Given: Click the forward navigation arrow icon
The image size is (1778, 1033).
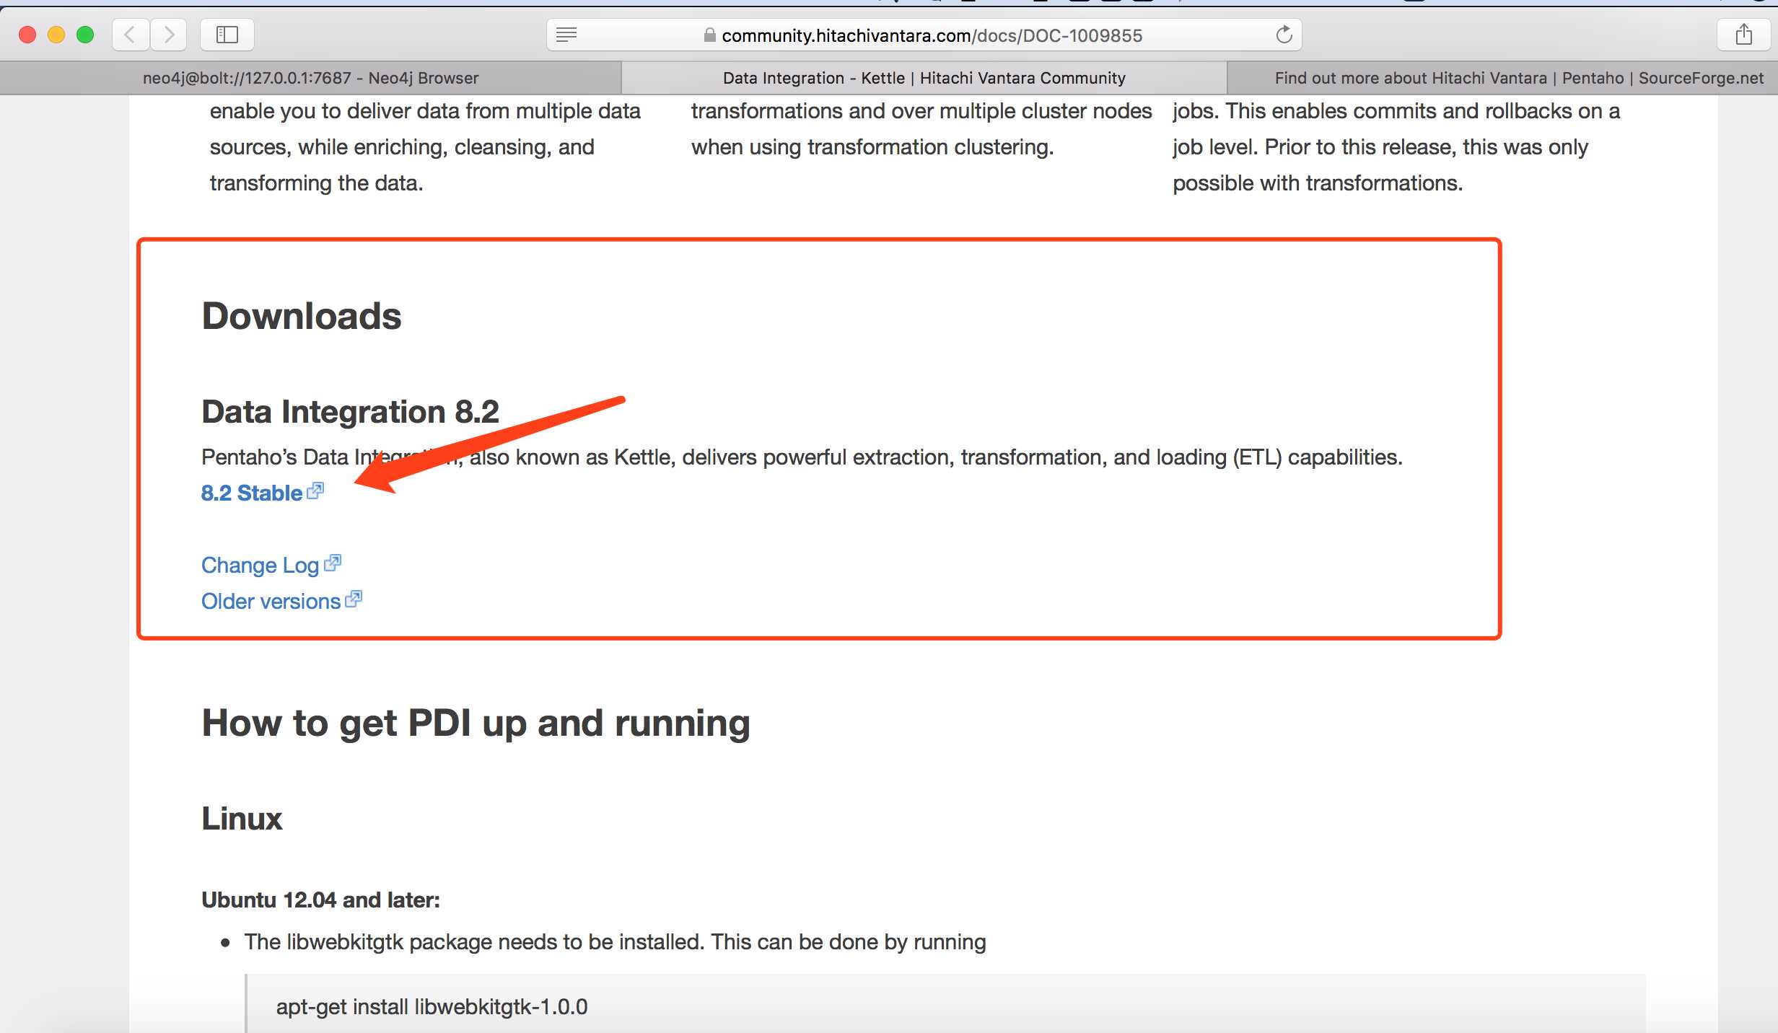Looking at the screenshot, I should tap(171, 35).
